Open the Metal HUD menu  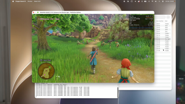37,1
